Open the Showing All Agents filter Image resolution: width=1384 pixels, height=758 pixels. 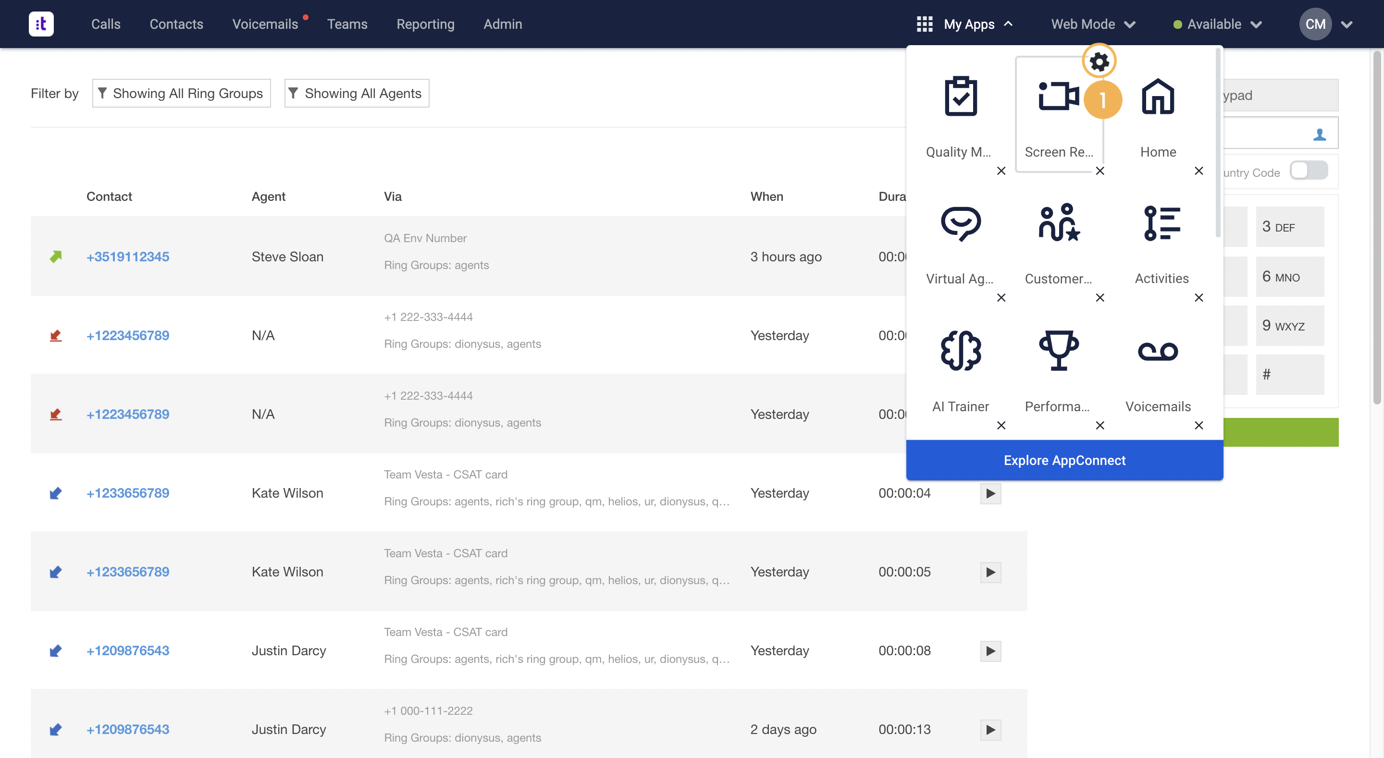click(357, 94)
